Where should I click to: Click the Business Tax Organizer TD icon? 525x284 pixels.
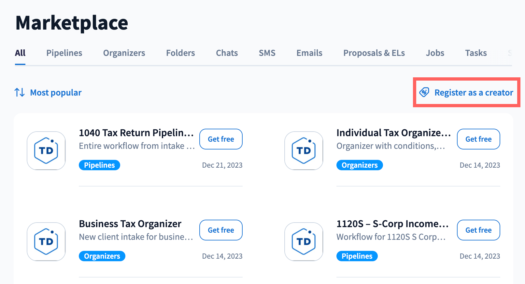[x=46, y=242]
